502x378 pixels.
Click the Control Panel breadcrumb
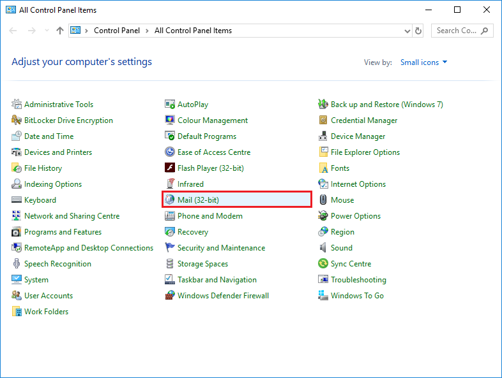[117, 31]
